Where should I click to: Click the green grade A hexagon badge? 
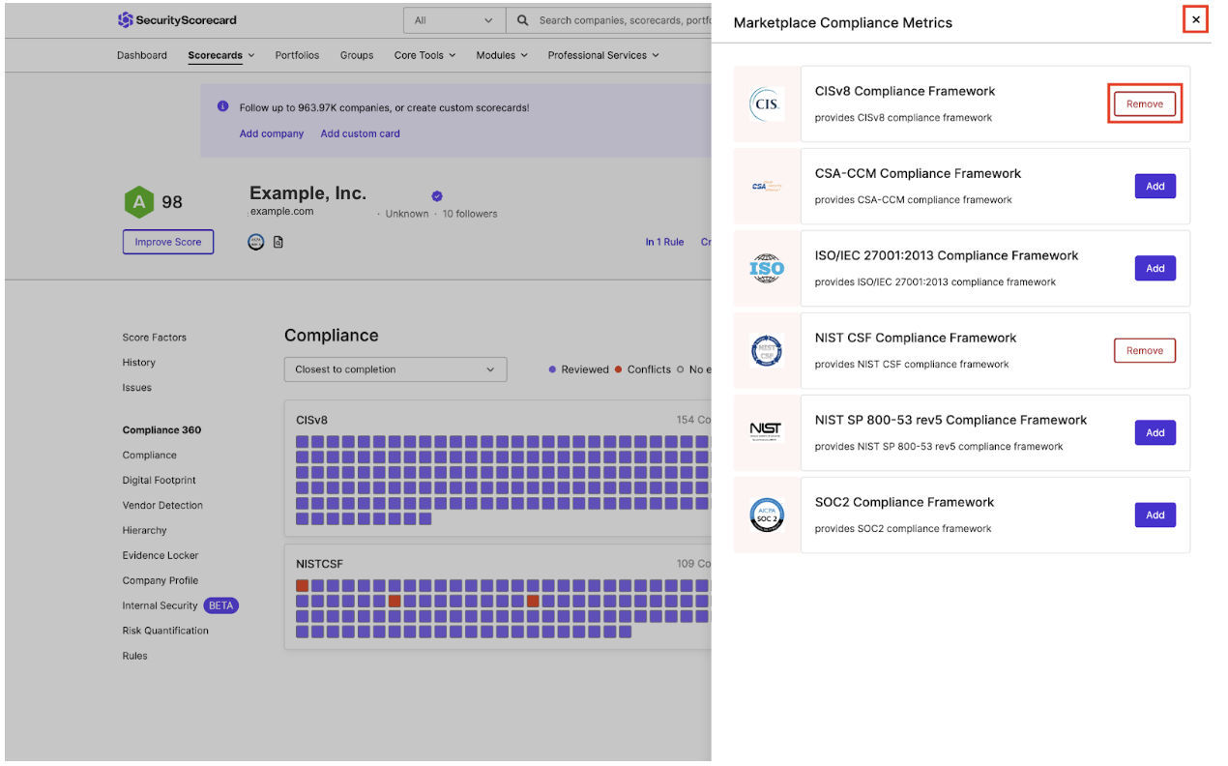tap(139, 202)
